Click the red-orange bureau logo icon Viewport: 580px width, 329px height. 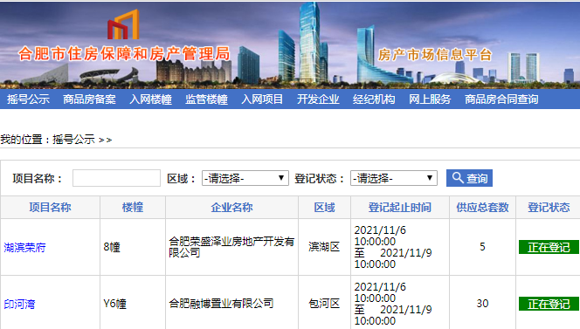(123, 24)
